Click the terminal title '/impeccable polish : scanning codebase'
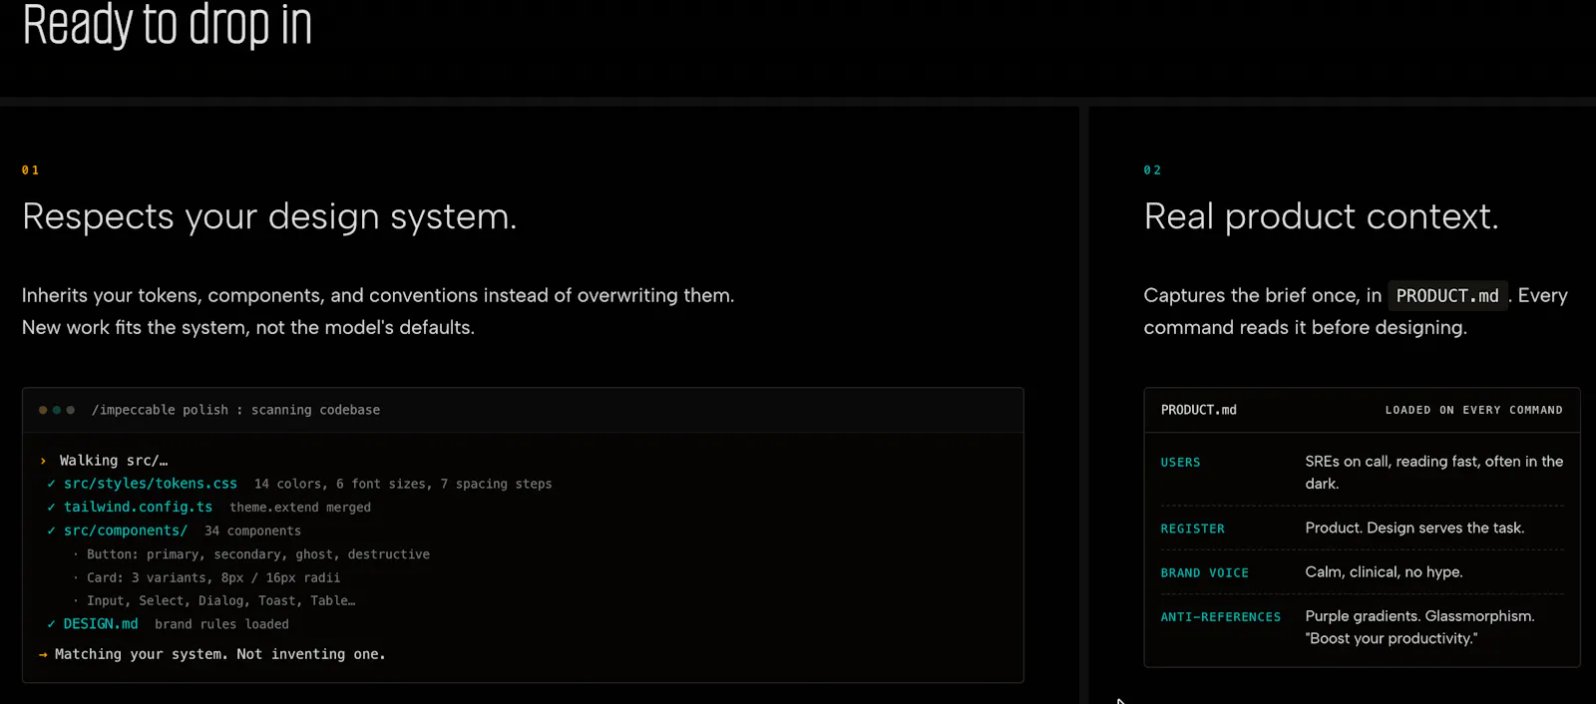The height and width of the screenshot is (704, 1596). [235, 410]
